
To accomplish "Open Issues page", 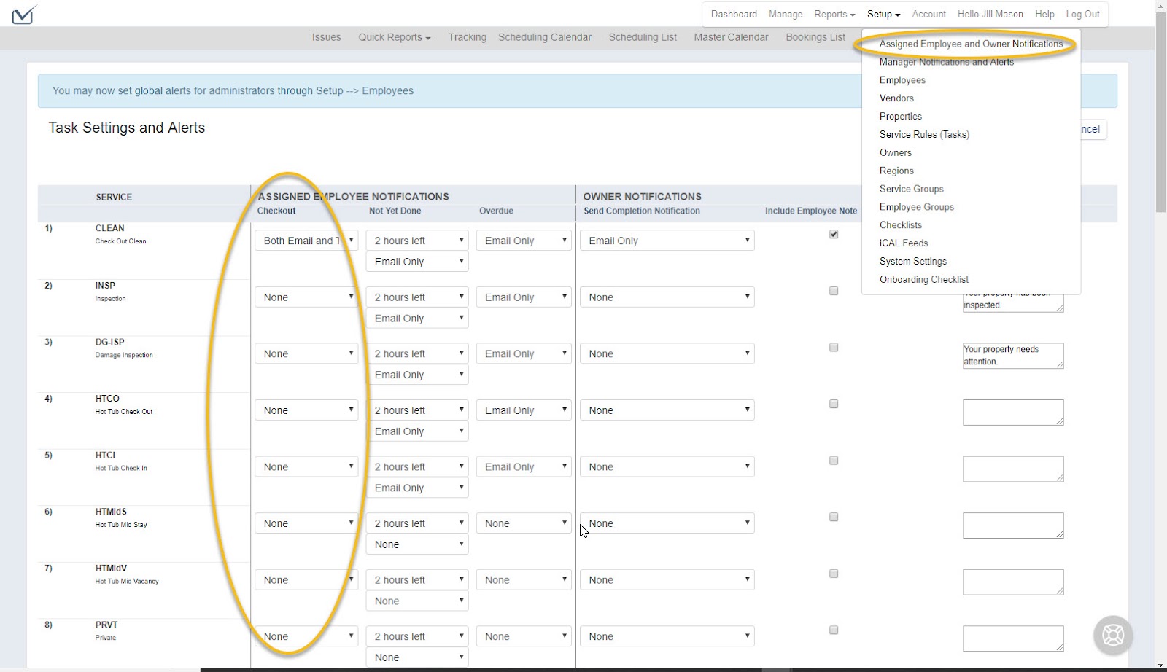I will pos(326,37).
